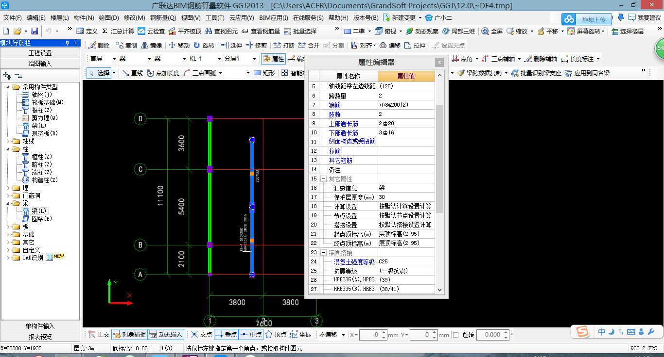Viewport: 664px width, 357px height.
Task: Click 应用到同名梁 apply to same-name beams
Action: point(587,73)
